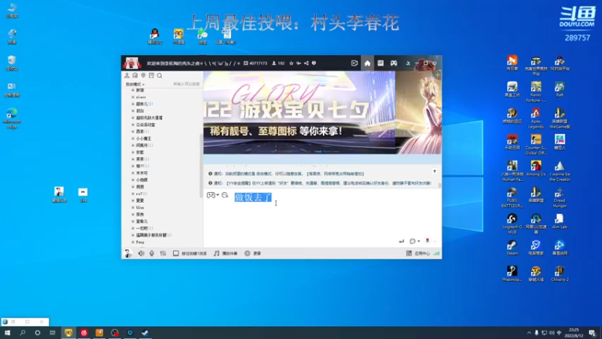602x339 pixels.
Task: Toggle the microphone in YY bottom bar
Action: pyautogui.click(x=152, y=253)
